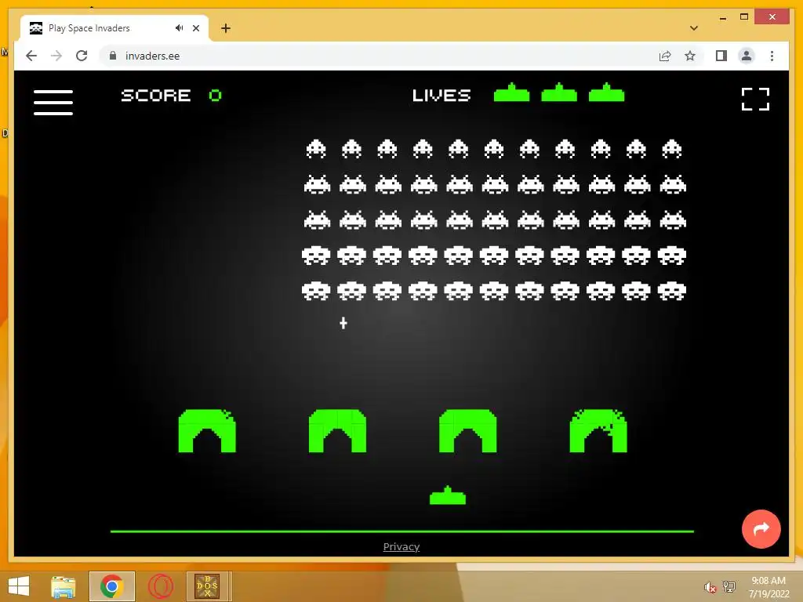Click the red share arrow button
Screen dimensions: 803x602
(761, 529)
